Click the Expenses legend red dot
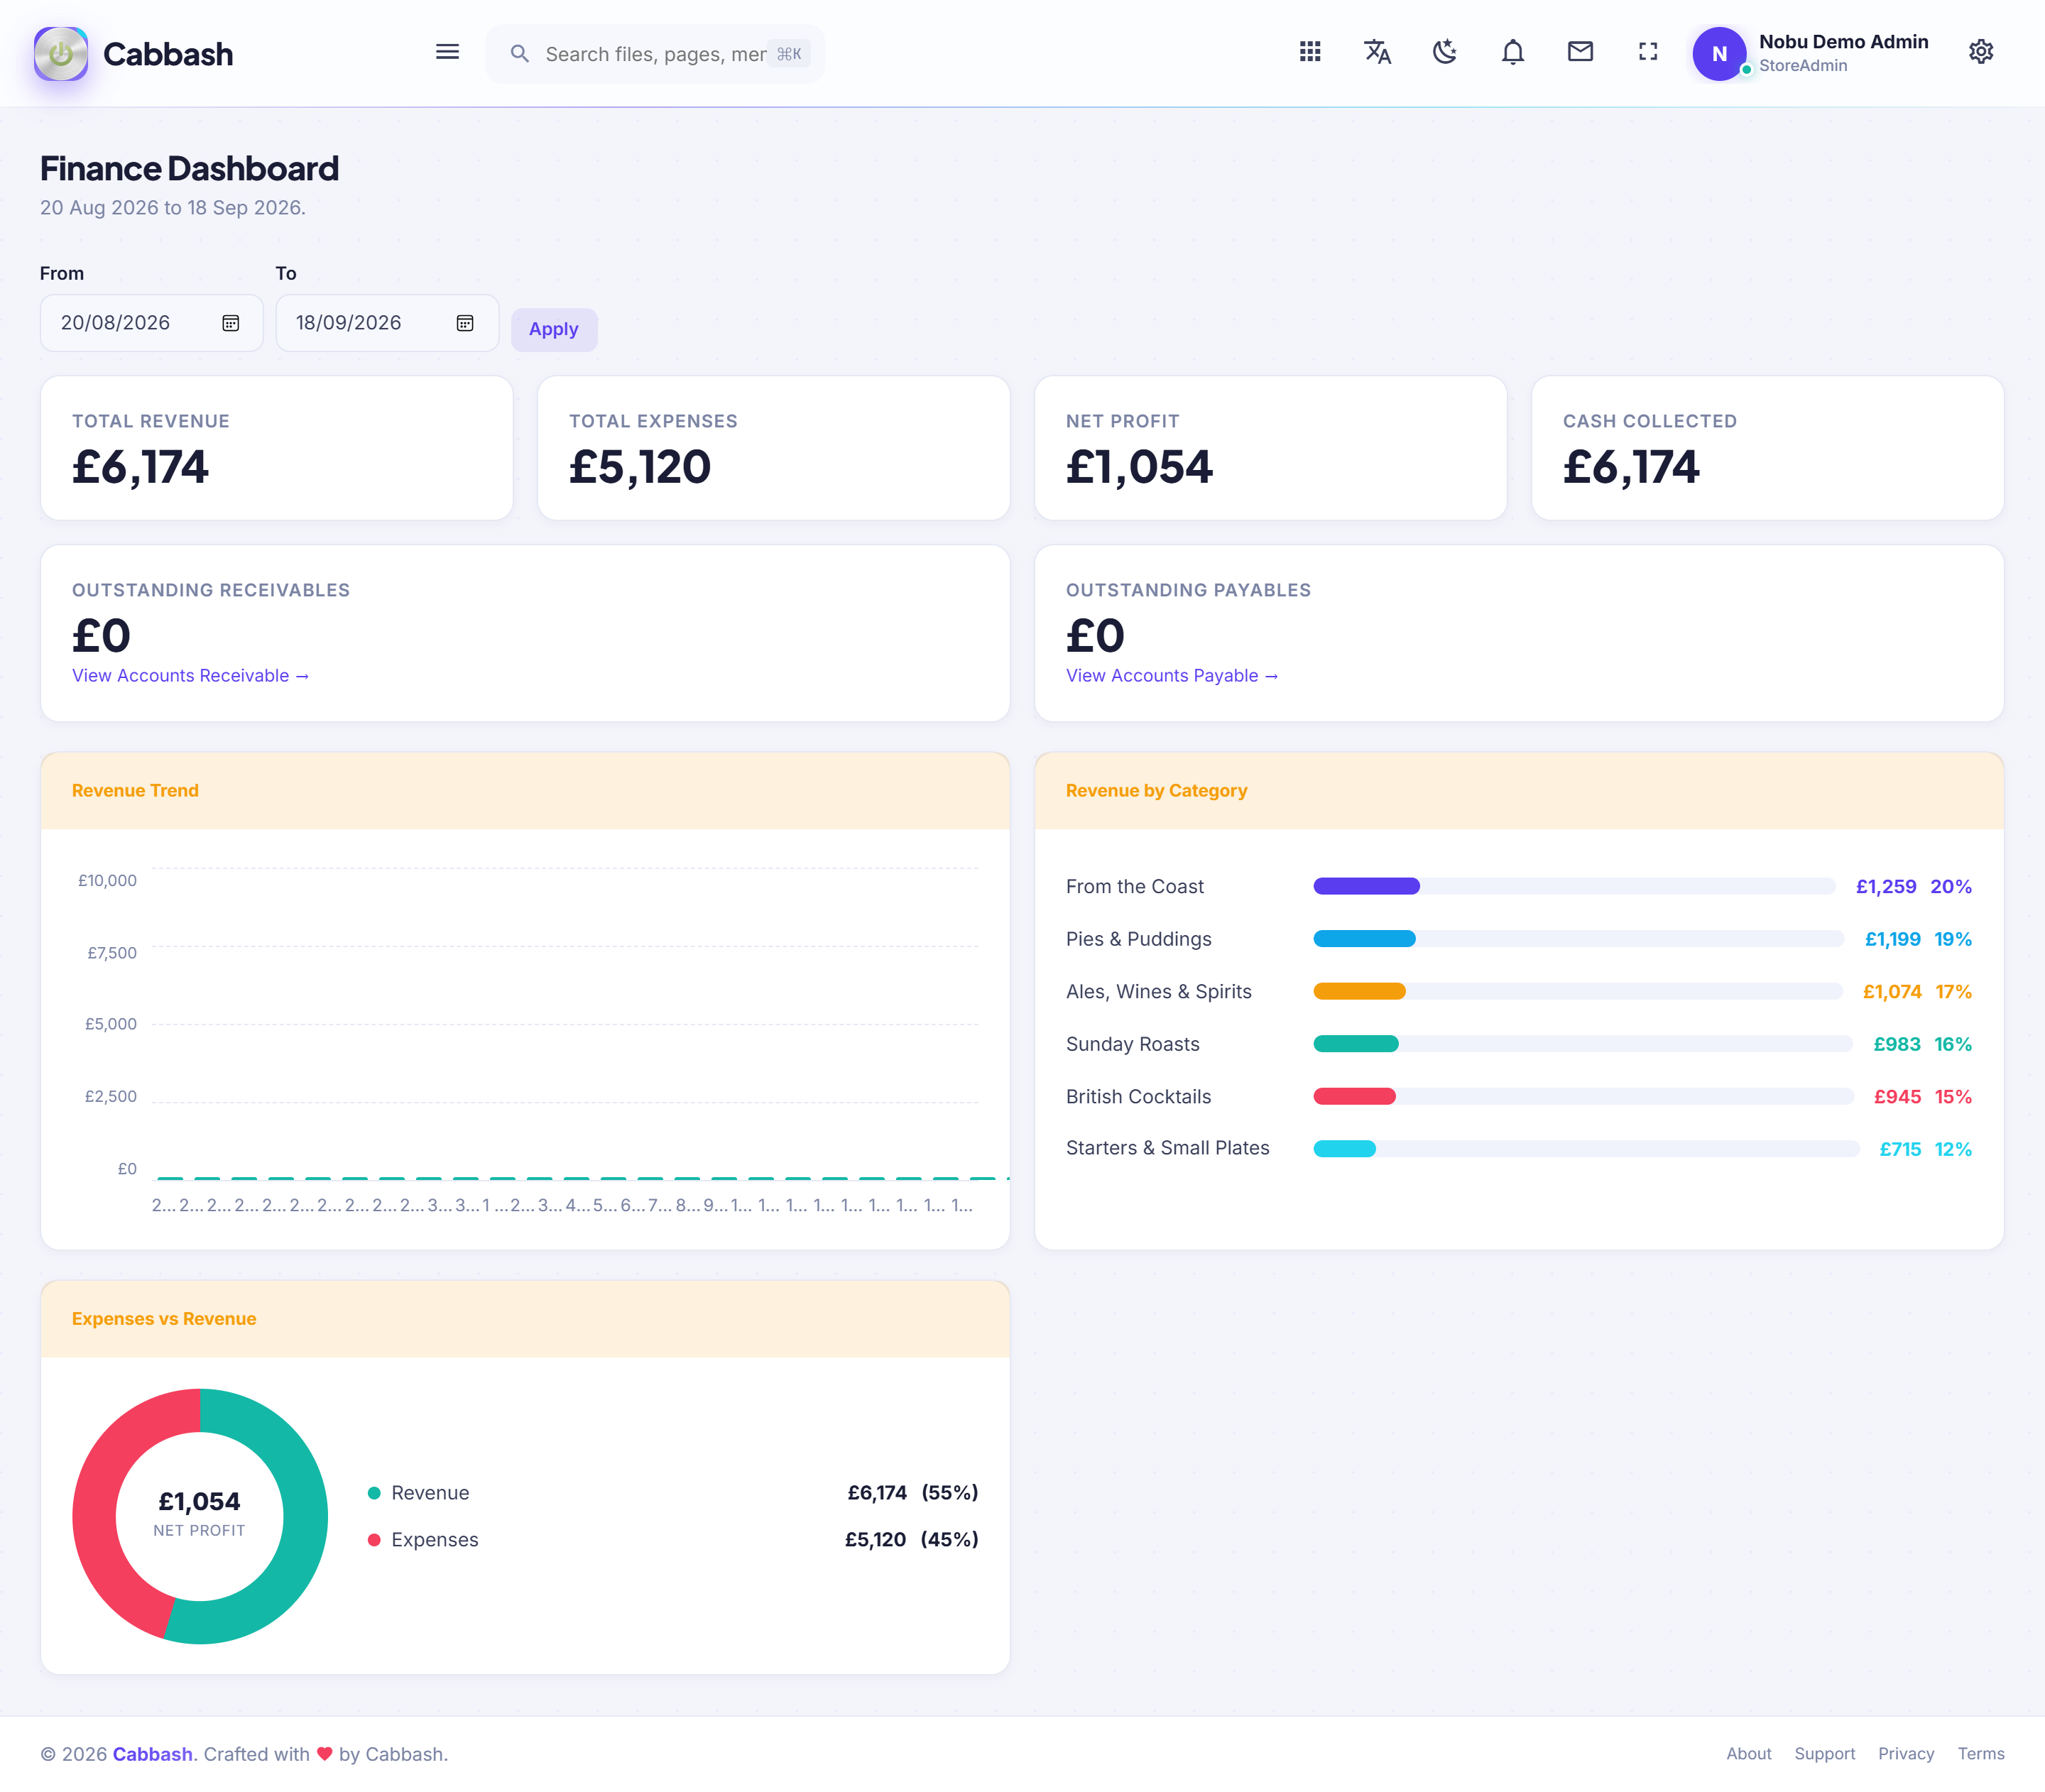 point(374,1540)
